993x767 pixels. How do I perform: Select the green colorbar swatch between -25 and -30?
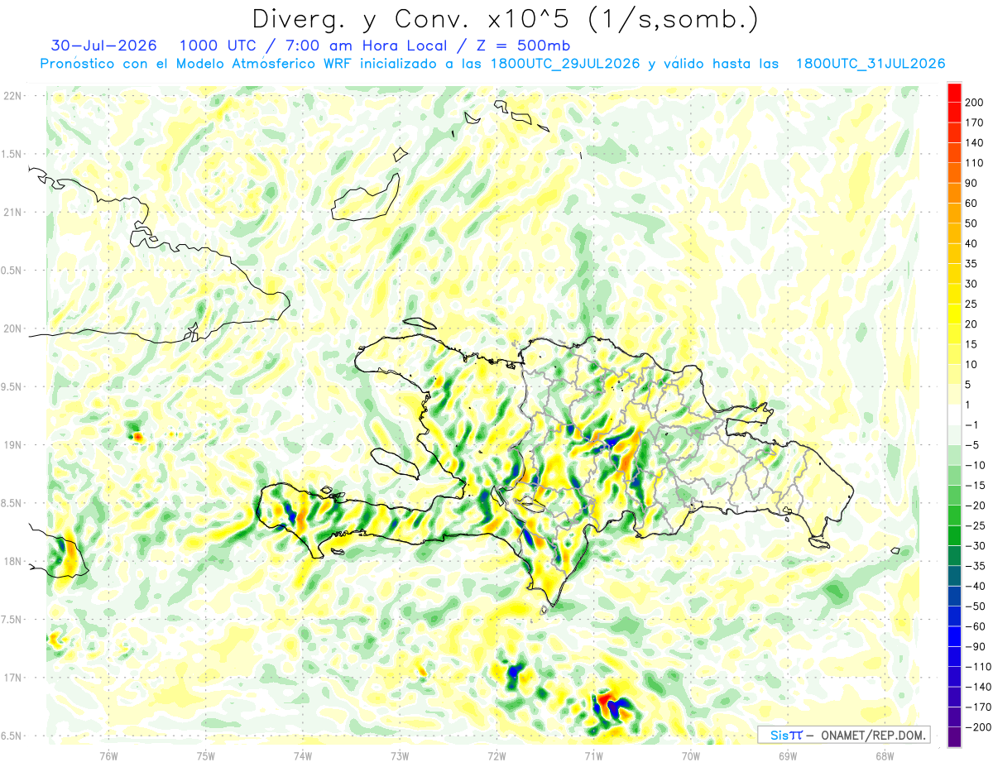click(954, 535)
